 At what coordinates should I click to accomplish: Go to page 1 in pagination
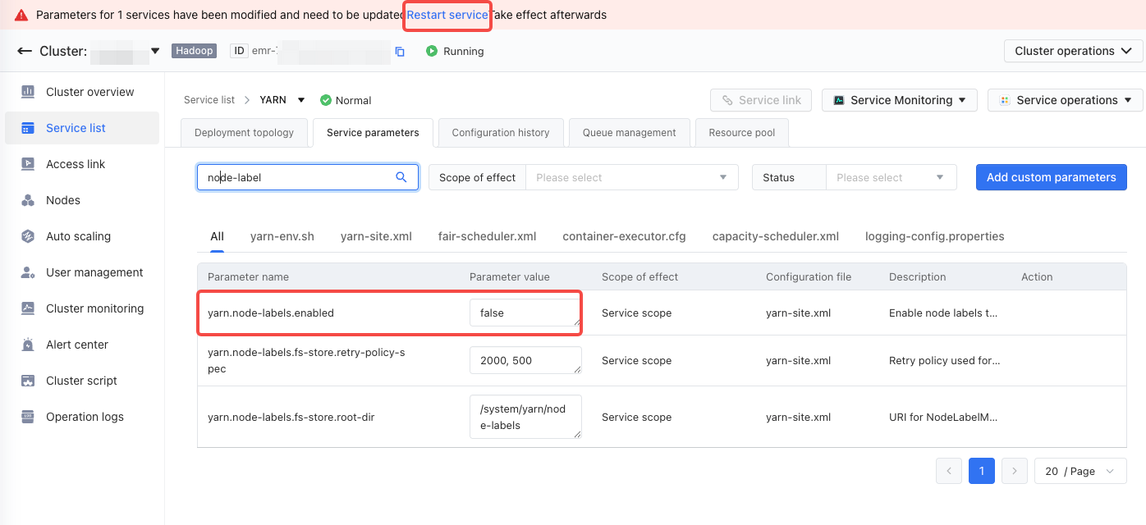(982, 471)
